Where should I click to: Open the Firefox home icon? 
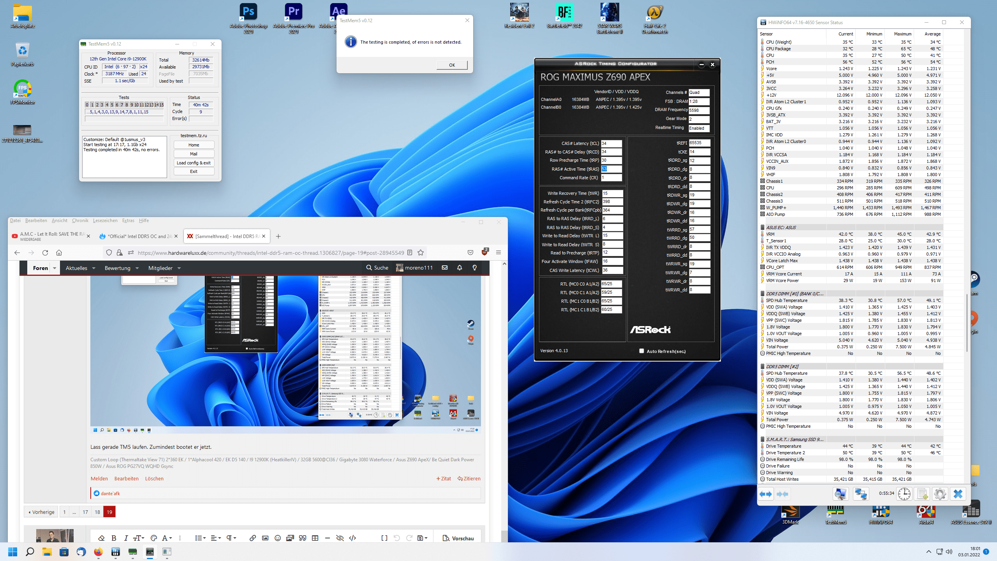pyautogui.click(x=59, y=252)
